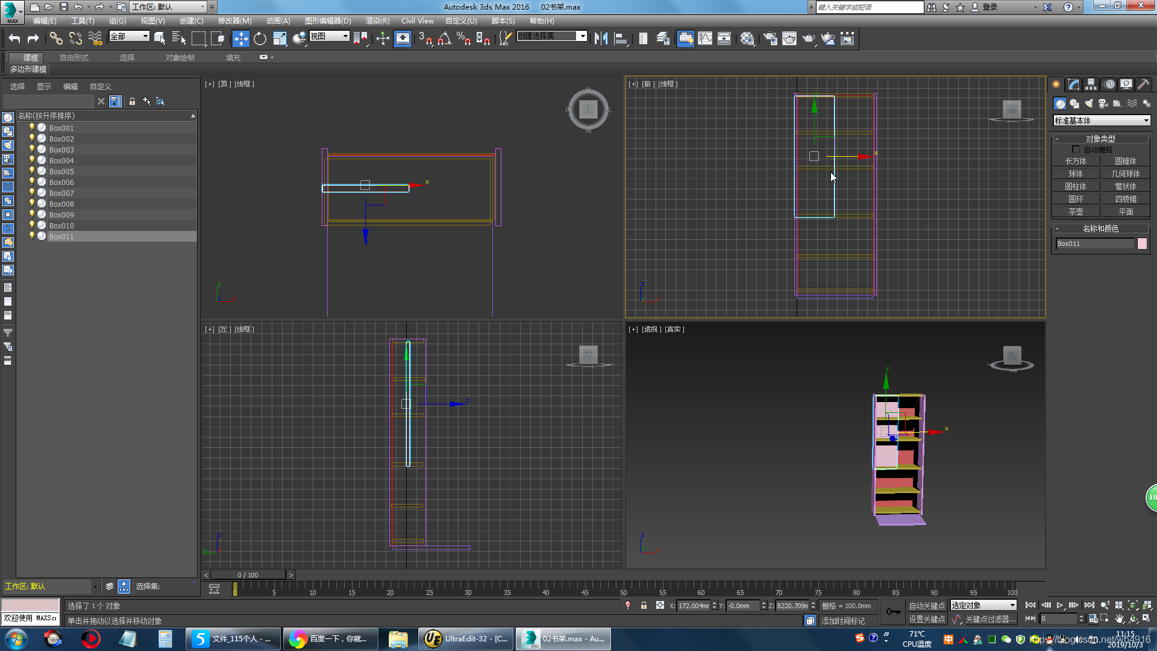Open the 全部 selection filter dropdown
Viewport: 1157px width, 651px height.
point(129,37)
